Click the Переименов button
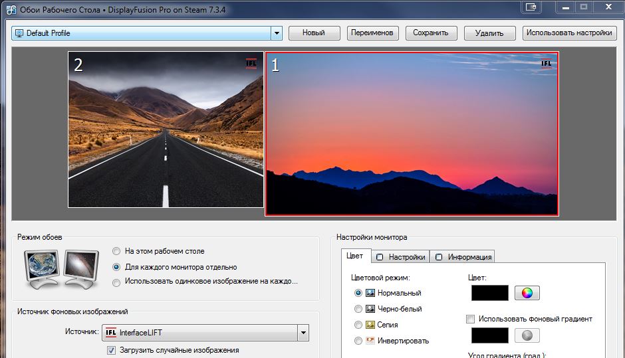This screenshot has width=625, height=358. pos(372,33)
